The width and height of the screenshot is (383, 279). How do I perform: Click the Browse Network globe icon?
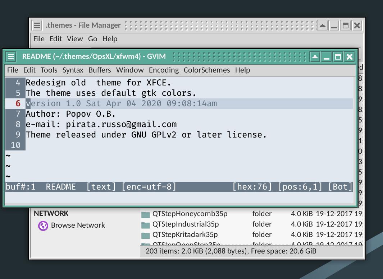(x=43, y=225)
